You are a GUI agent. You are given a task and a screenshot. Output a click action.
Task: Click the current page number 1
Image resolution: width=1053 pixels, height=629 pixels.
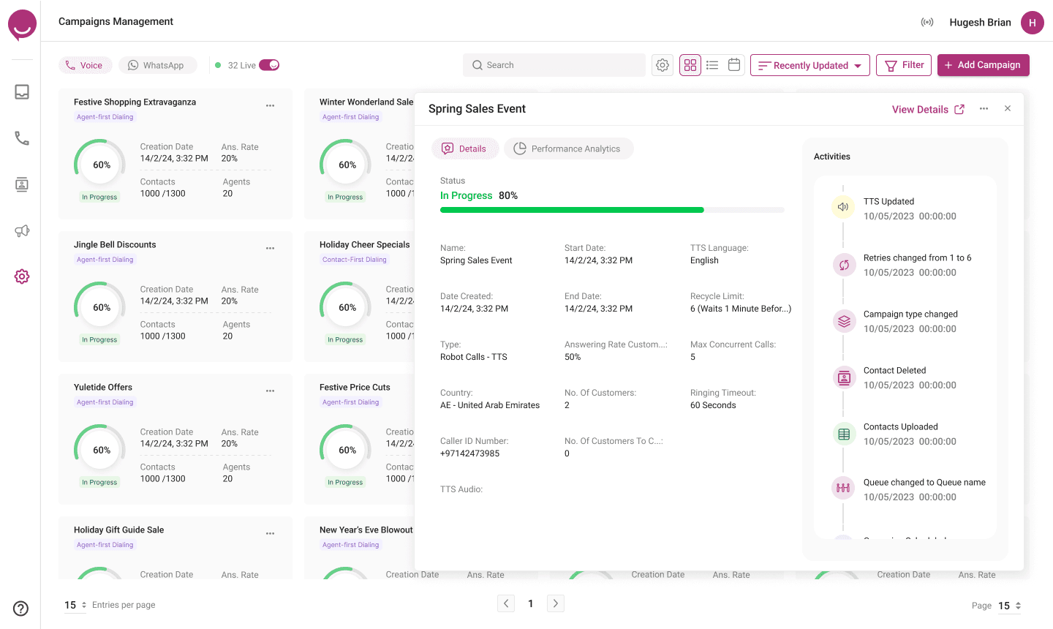531,604
